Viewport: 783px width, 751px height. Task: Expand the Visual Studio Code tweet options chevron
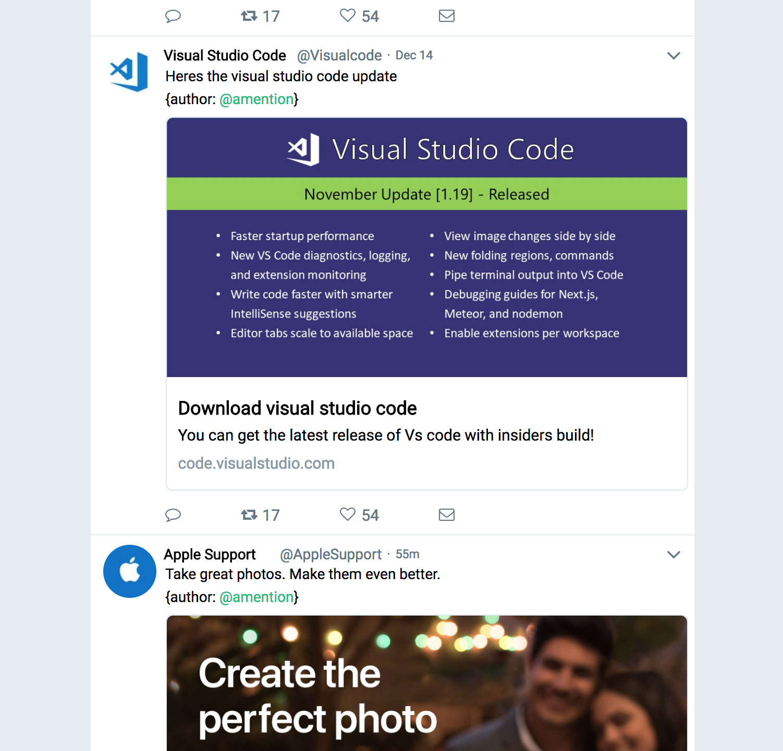674,56
